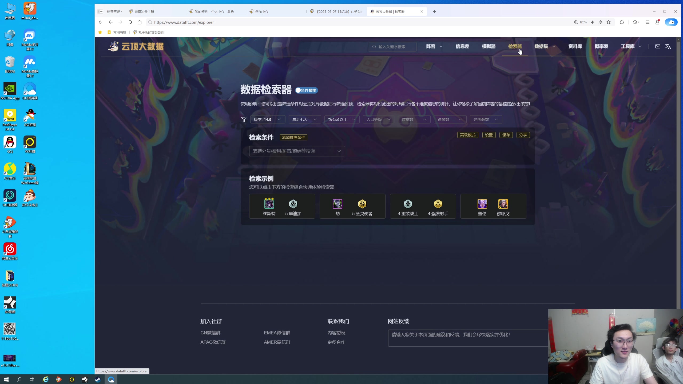Open the mail envelope icon in site header
Screen dimensions: 683x384
(658, 46)
